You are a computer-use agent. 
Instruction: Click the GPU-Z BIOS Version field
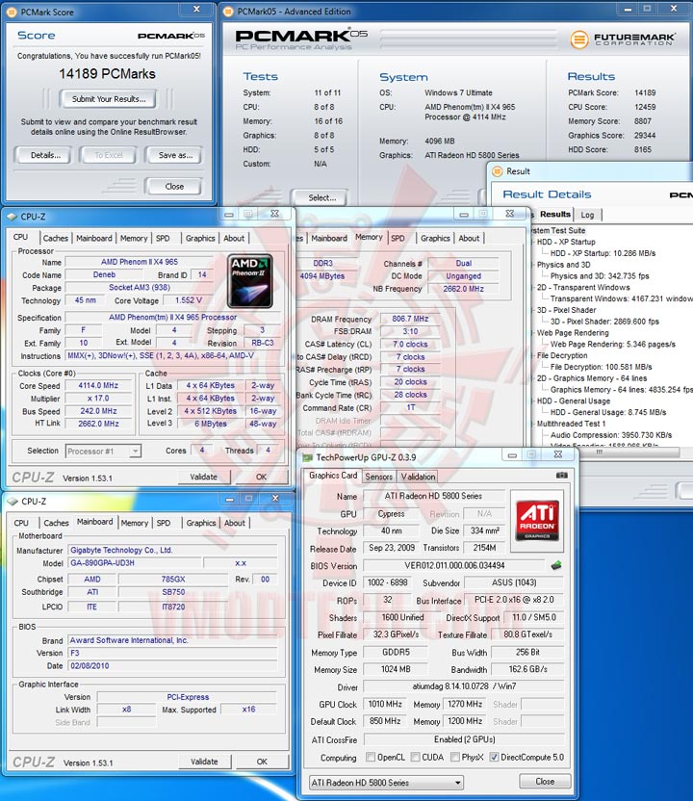454,565
